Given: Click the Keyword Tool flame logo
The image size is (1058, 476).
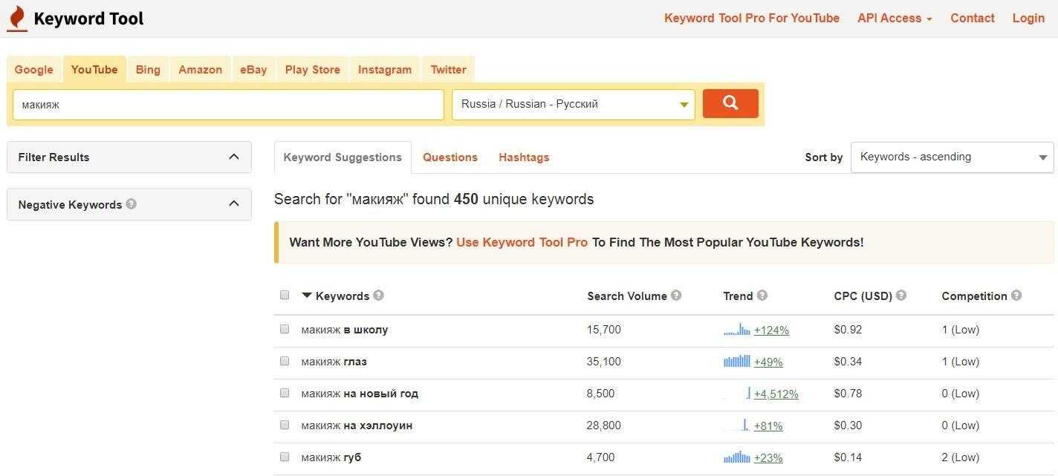Looking at the screenshot, I should pyautogui.click(x=17, y=19).
